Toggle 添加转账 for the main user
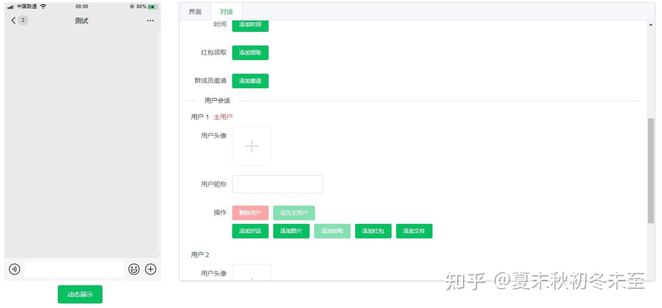 tap(332, 231)
